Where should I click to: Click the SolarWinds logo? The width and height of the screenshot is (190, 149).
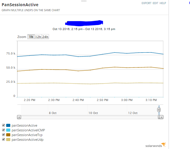coord(156,145)
